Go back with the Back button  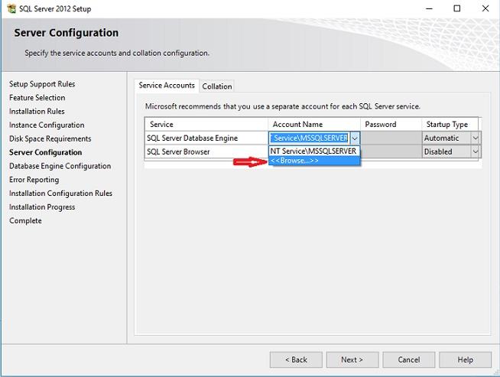[296, 359]
